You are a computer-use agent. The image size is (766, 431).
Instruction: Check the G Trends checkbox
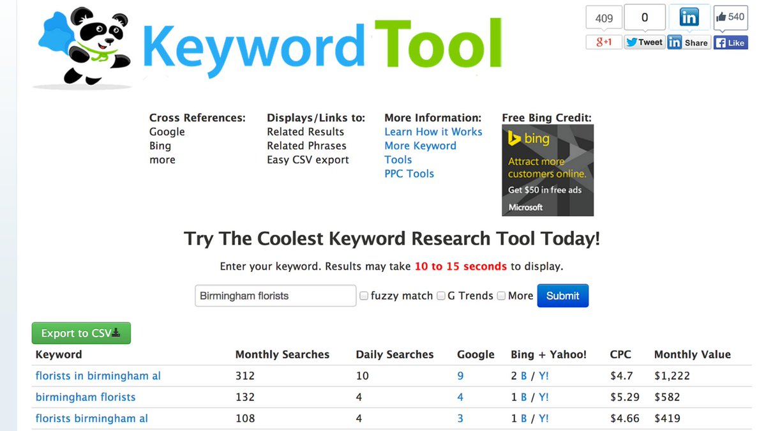click(440, 296)
